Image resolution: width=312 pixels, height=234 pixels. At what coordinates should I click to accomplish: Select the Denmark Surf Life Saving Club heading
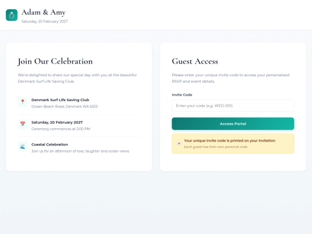tap(60, 100)
